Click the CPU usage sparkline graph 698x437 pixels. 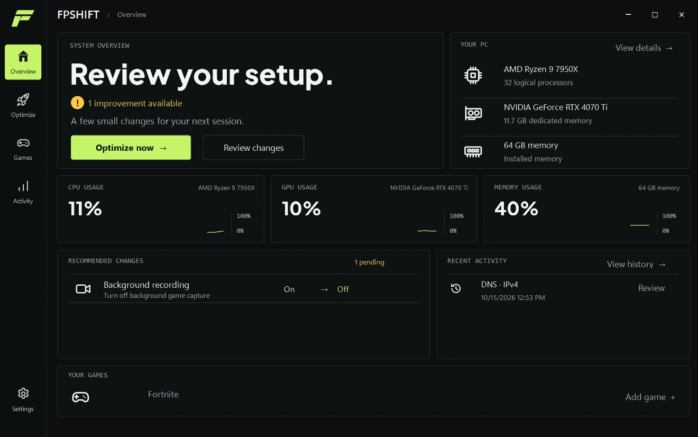click(x=215, y=231)
